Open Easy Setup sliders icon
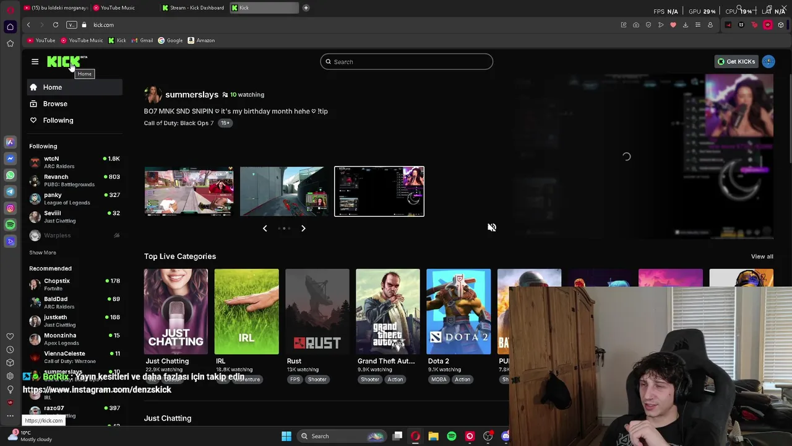The width and height of the screenshot is (792, 446). coord(698,25)
